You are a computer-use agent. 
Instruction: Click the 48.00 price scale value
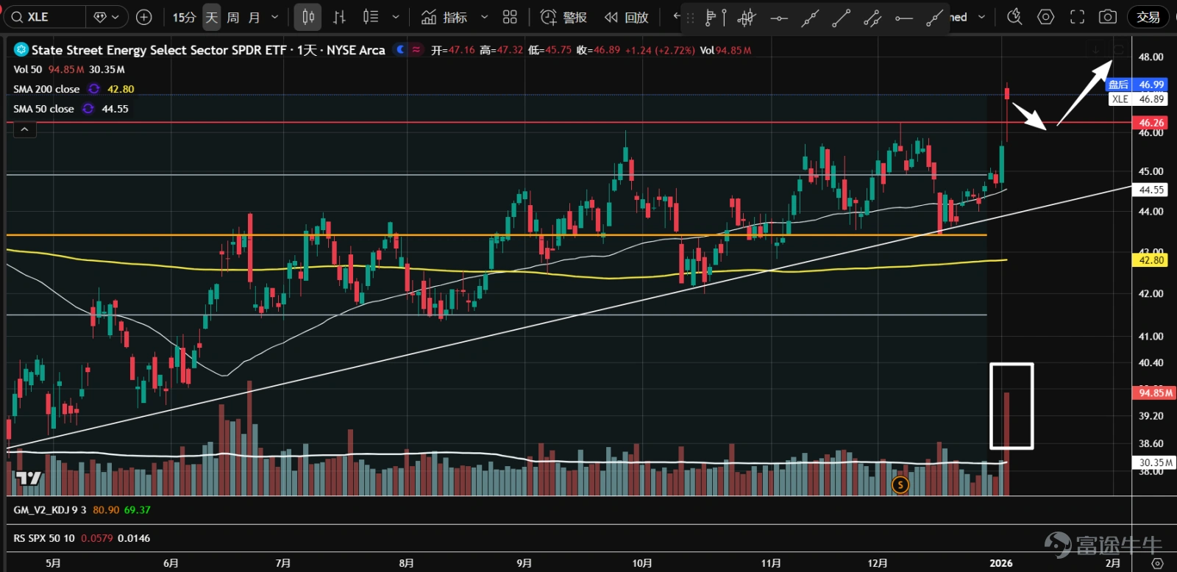click(x=1151, y=57)
